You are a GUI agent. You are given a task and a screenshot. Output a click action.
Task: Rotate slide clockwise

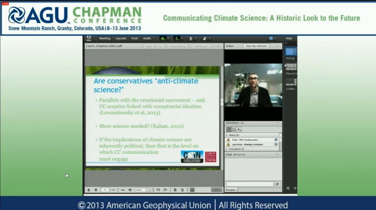(165, 190)
